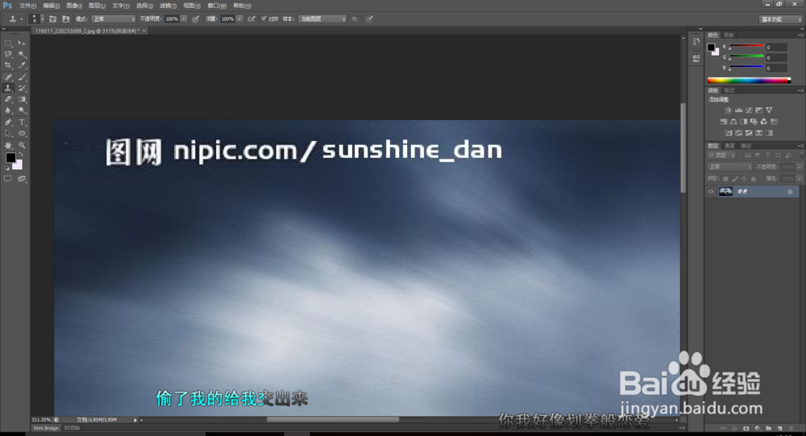Select the Rectangular Marquee tool
806x436 pixels.
tap(8, 44)
